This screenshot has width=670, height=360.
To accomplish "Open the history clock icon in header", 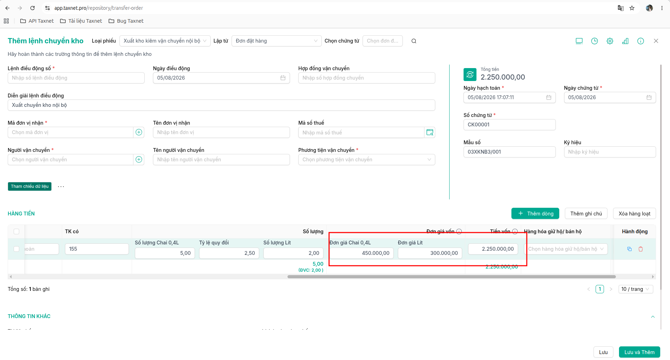I will tap(594, 41).
